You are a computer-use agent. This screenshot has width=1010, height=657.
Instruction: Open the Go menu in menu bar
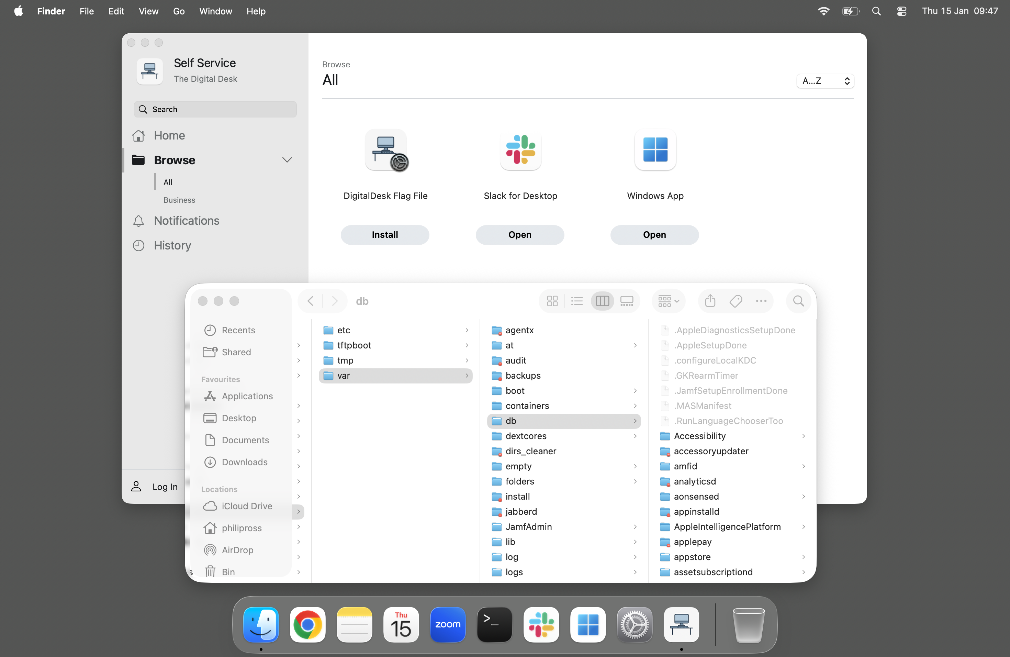click(x=179, y=11)
